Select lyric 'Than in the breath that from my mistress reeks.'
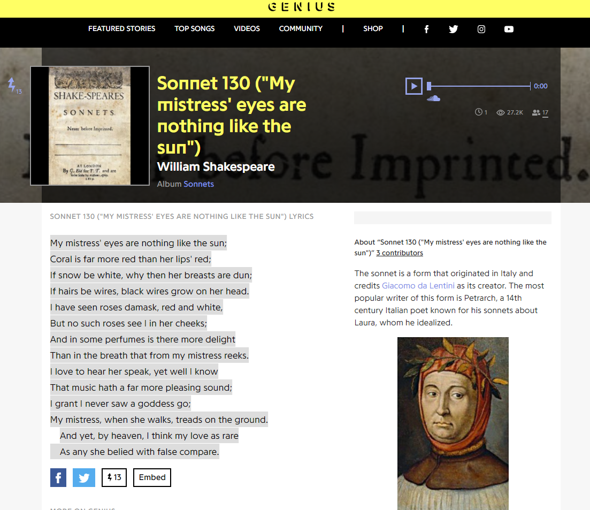The image size is (590, 510). [x=149, y=356]
